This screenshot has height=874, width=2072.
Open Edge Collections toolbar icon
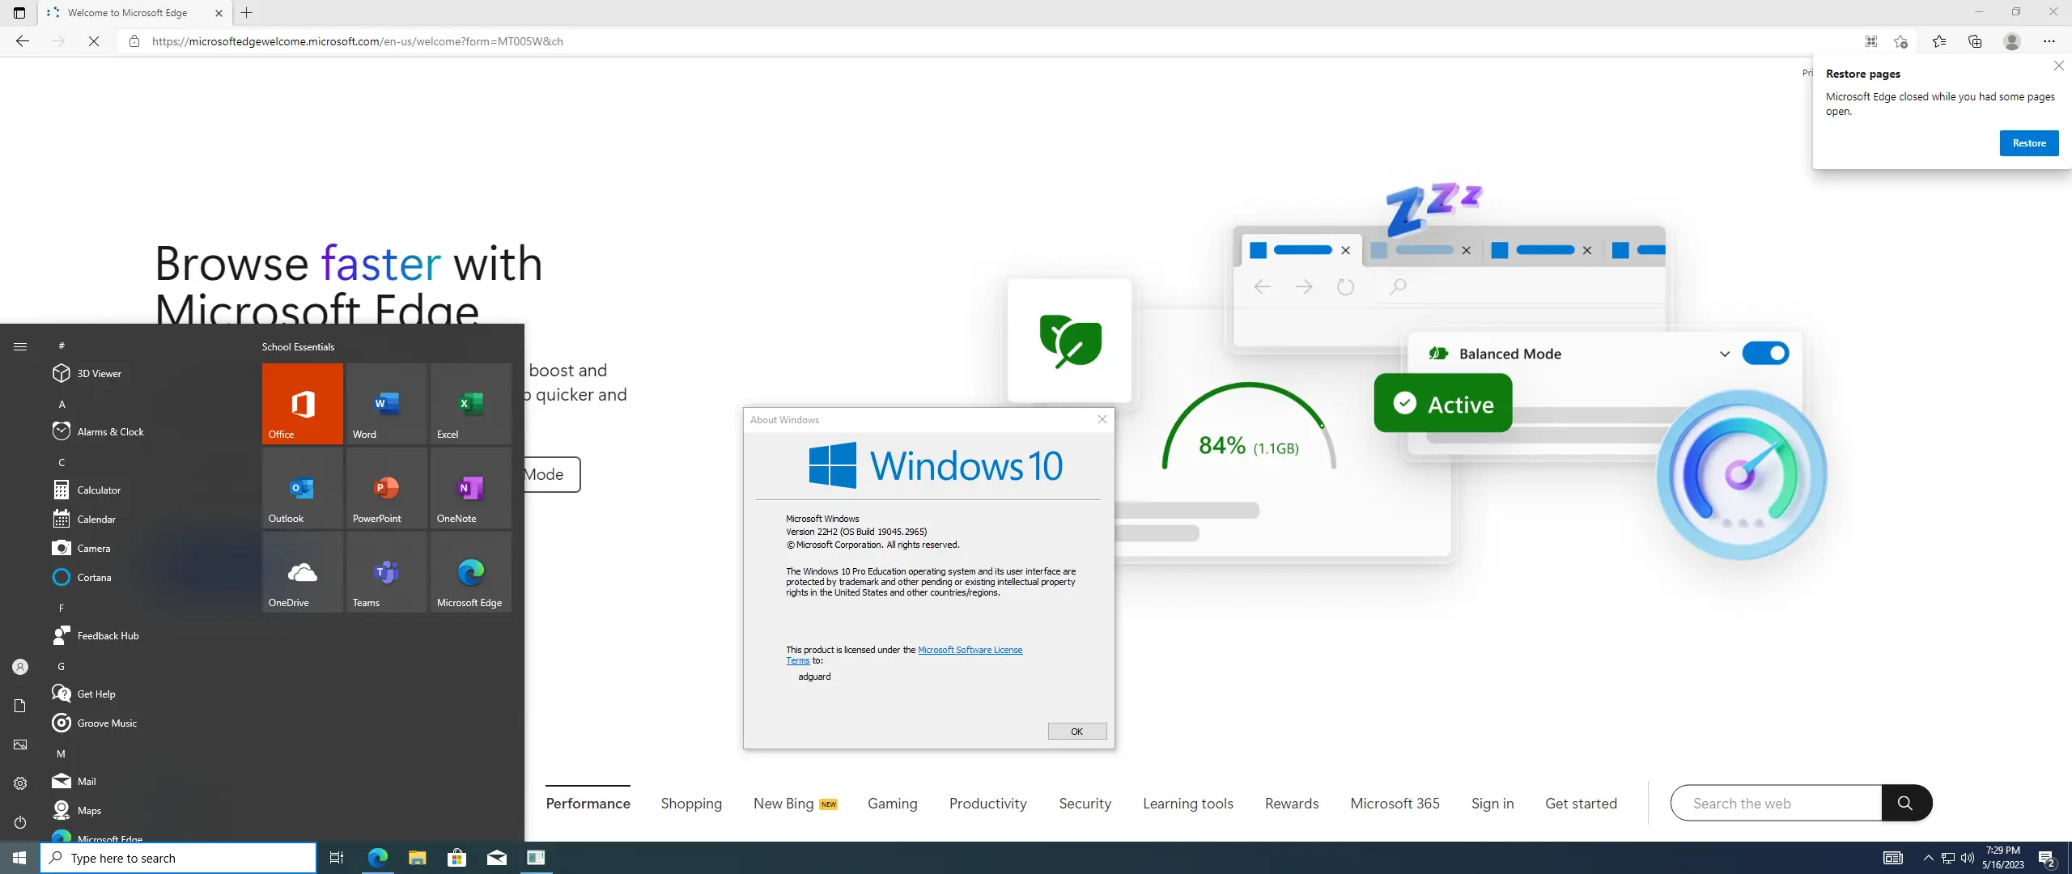[x=1975, y=41]
